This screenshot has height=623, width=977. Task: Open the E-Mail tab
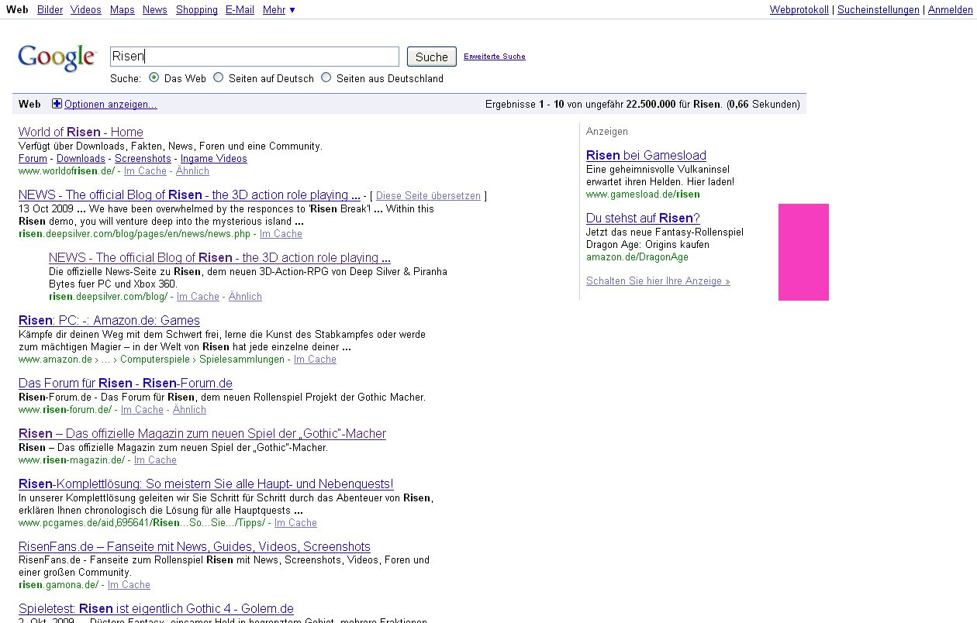pos(240,9)
